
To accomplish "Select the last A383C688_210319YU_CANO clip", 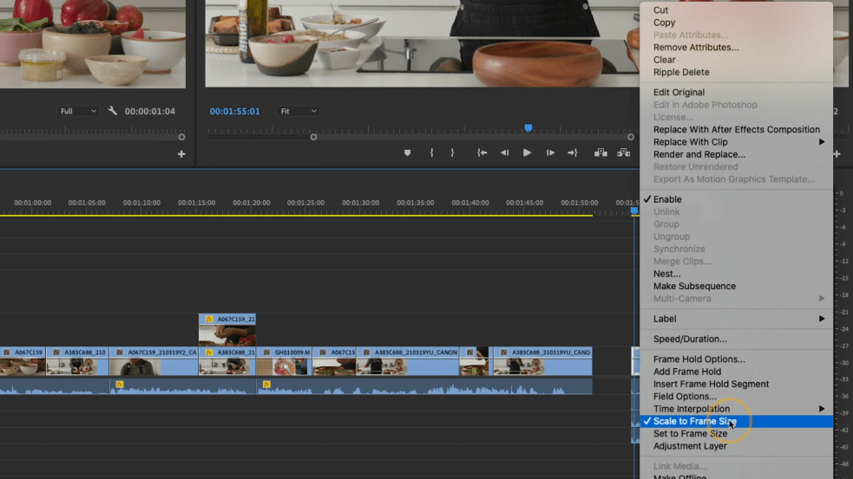I will coord(543,361).
